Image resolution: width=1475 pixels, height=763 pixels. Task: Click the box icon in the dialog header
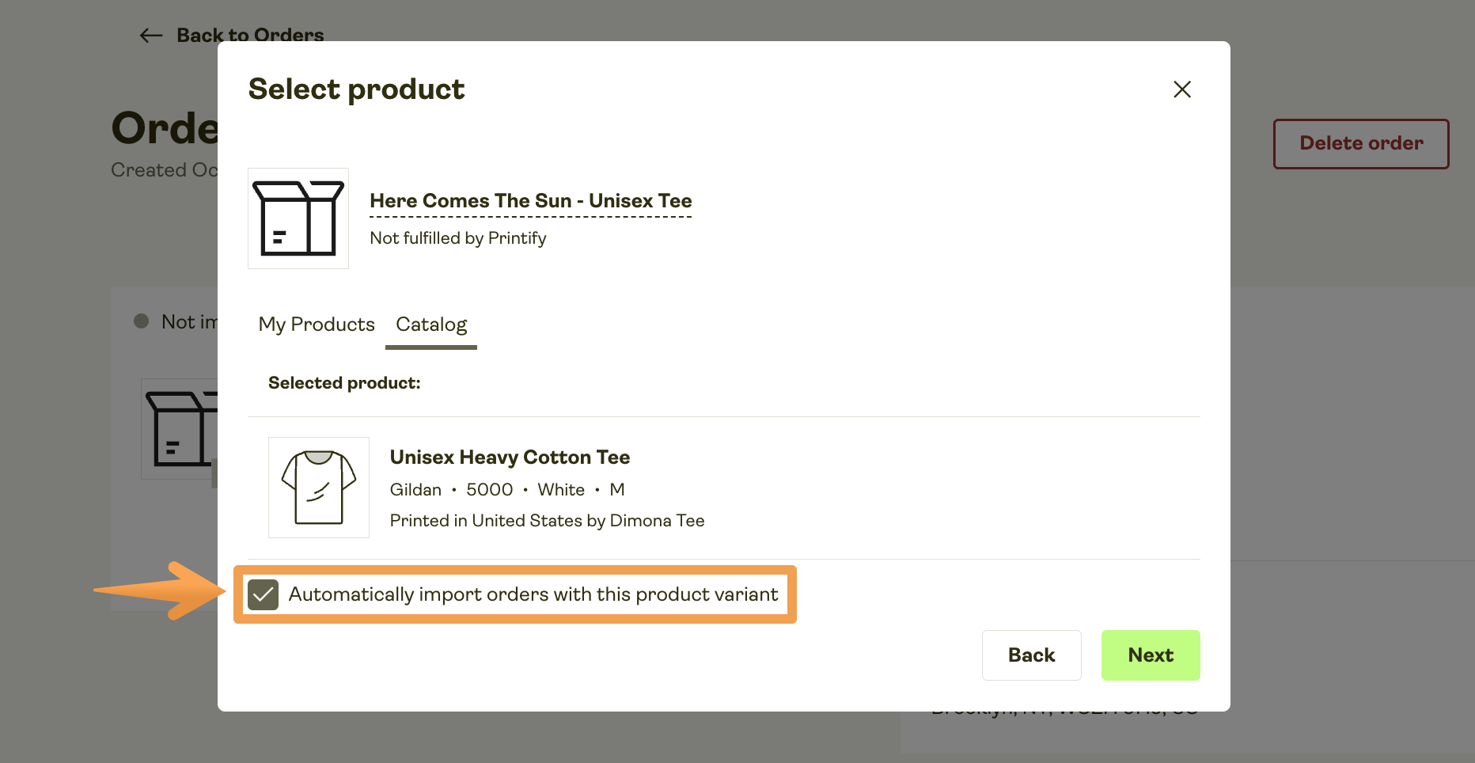298,218
